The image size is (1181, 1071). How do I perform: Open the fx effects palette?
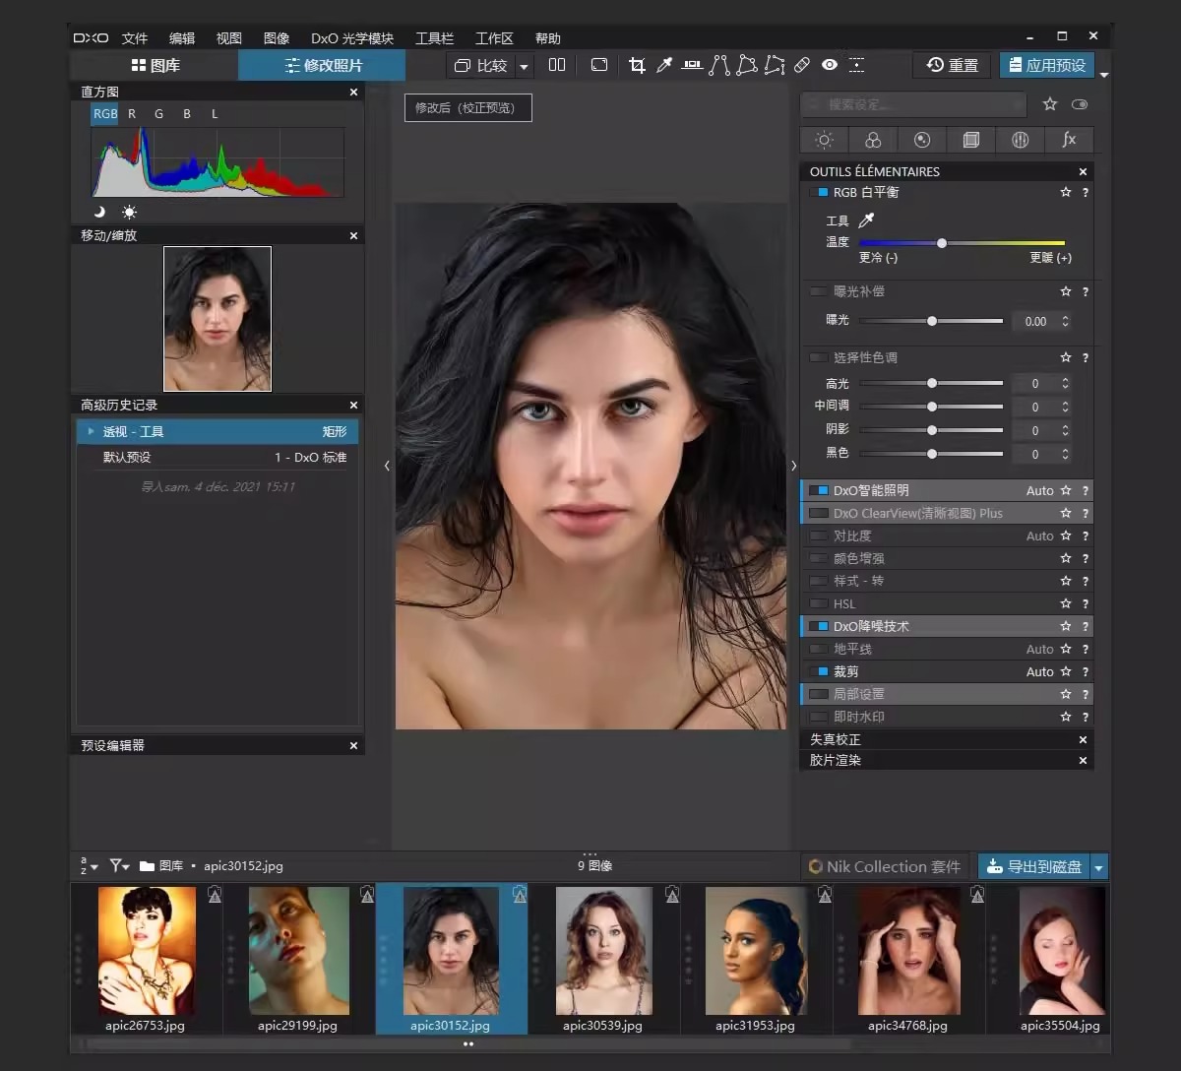[x=1069, y=140]
